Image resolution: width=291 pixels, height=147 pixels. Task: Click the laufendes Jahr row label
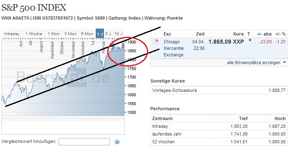coord(167,134)
